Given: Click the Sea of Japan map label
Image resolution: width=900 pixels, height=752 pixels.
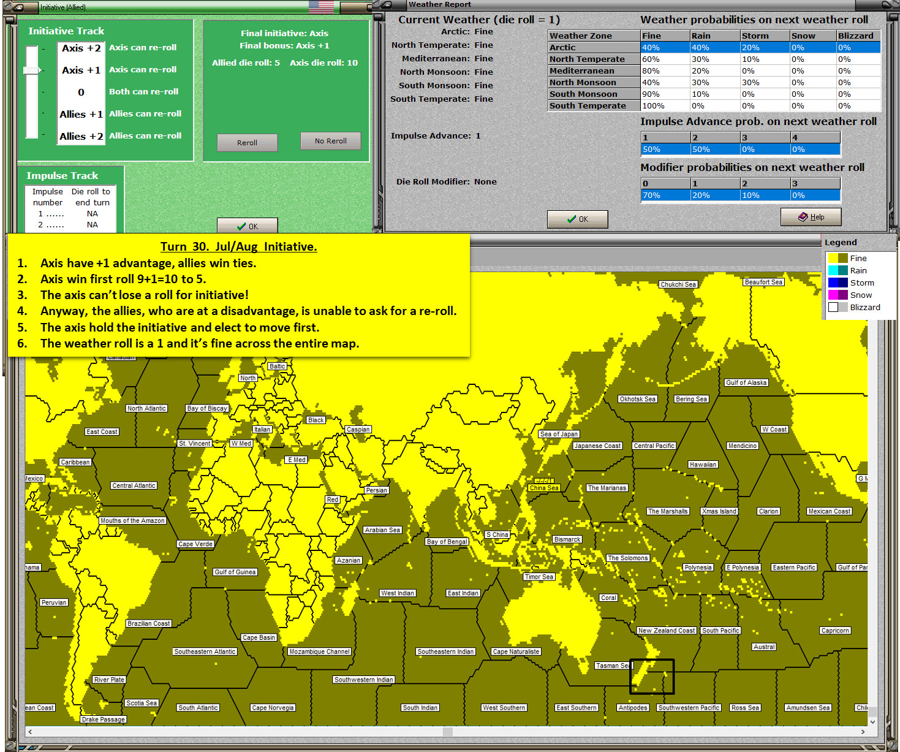Looking at the screenshot, I should point(559,434).
